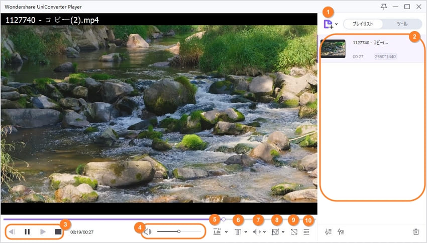Screen dimensions: 427x243
Task: Click the 00:27 duration in playlist
Action: 358,57
